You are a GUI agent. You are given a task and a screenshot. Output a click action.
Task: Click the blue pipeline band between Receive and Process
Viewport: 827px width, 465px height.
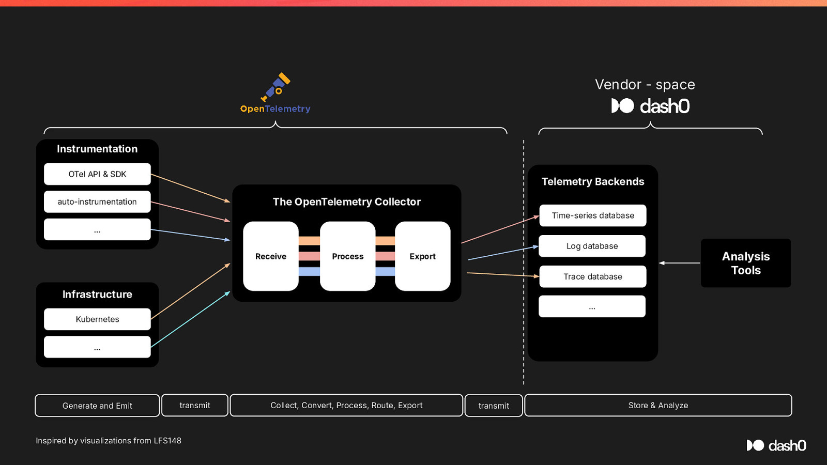(x=309, y=272)
